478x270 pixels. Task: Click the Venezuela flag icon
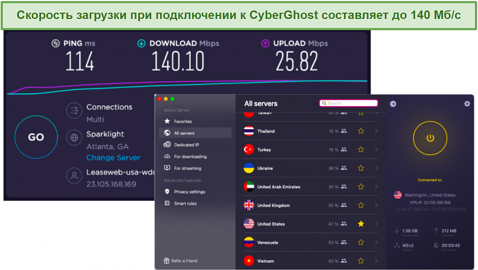tap(248, 242)
